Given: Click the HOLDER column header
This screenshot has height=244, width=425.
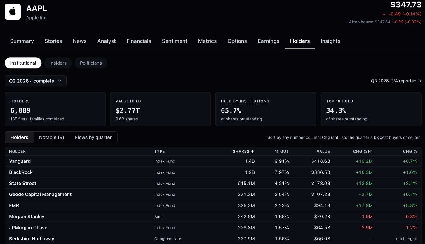Looking at the screenshot, I should 17,151.
